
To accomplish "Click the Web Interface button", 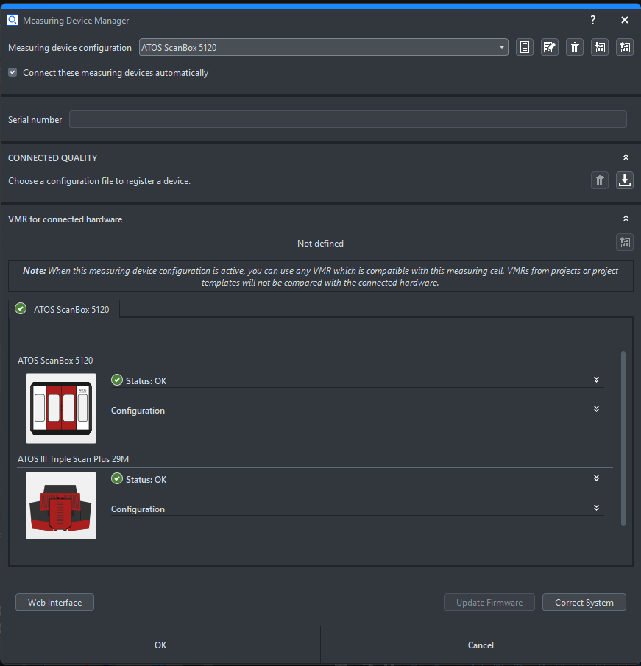I will 54,602.
